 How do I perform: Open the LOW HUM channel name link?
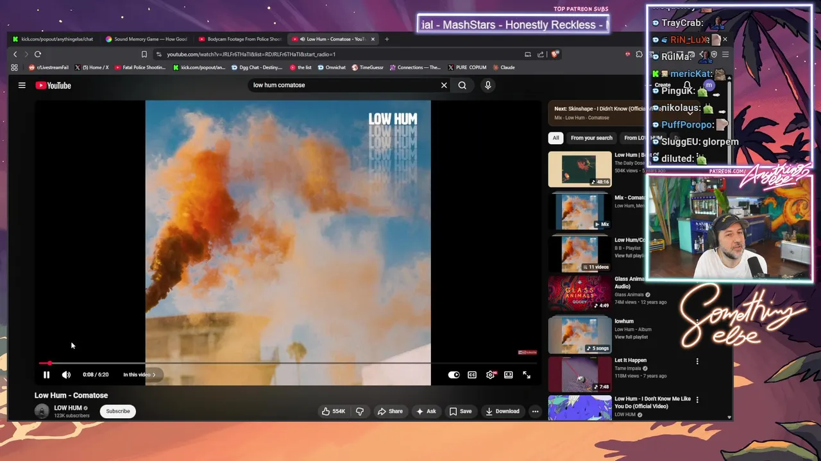67,408
